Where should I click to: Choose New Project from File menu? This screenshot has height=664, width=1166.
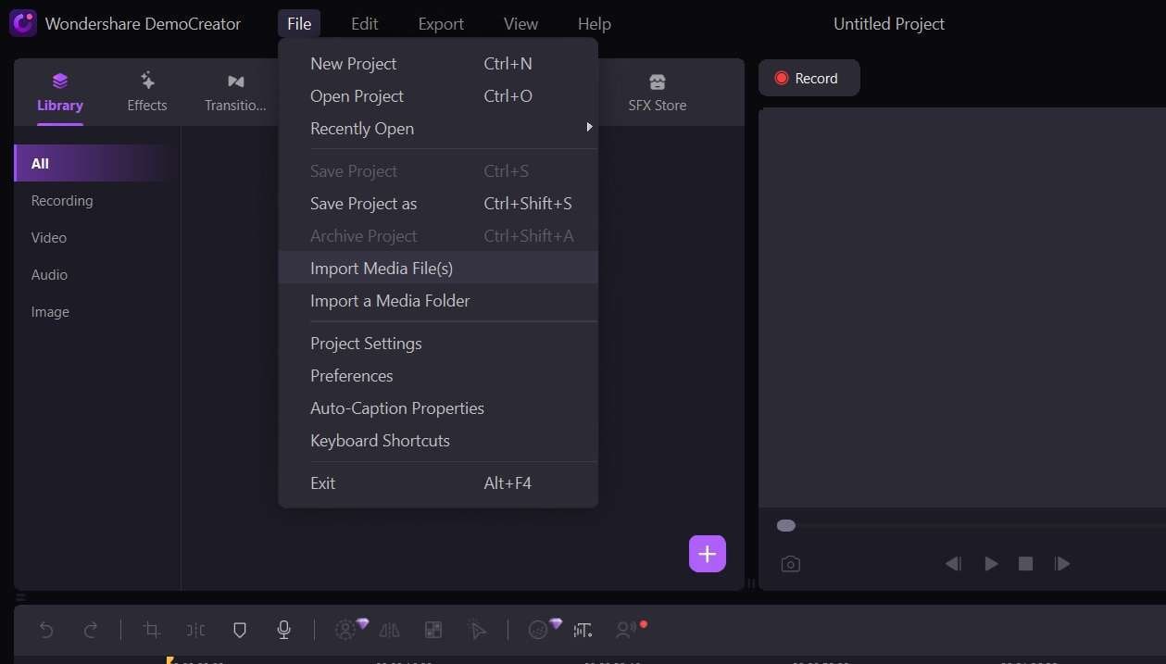point(438,64)
